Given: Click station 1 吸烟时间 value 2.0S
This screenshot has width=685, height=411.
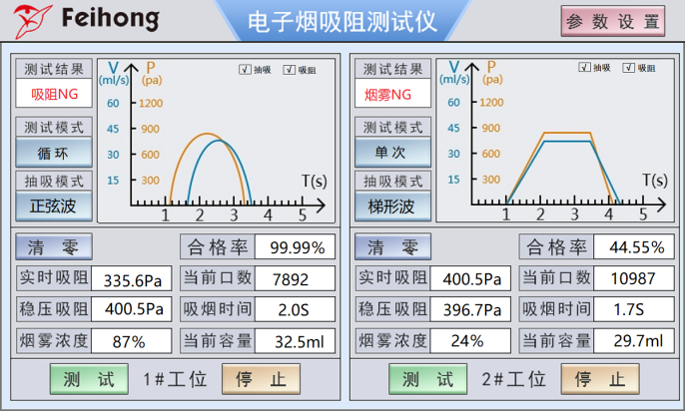Looking at the screenshot, I should click(295, 309).
